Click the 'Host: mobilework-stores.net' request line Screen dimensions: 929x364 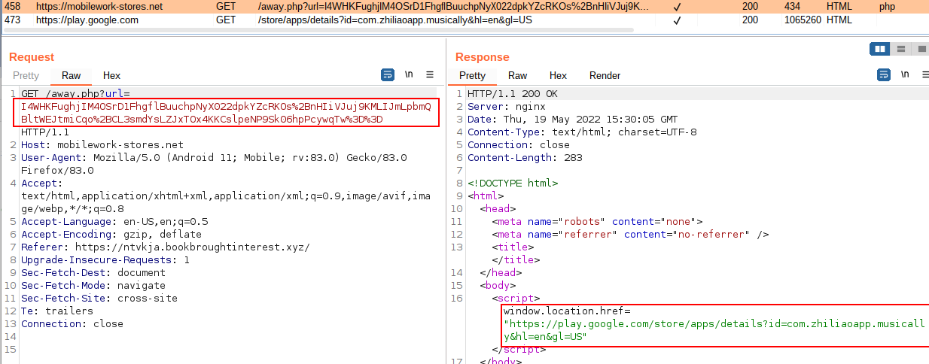pyautogui.click(x=102, y=145)
